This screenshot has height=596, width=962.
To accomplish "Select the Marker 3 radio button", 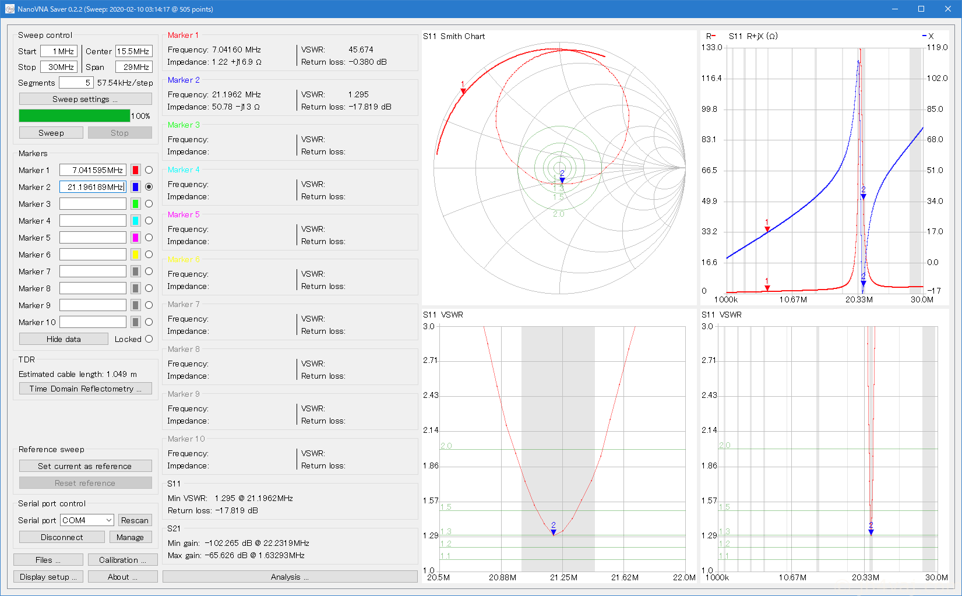I will click(149, 204).
